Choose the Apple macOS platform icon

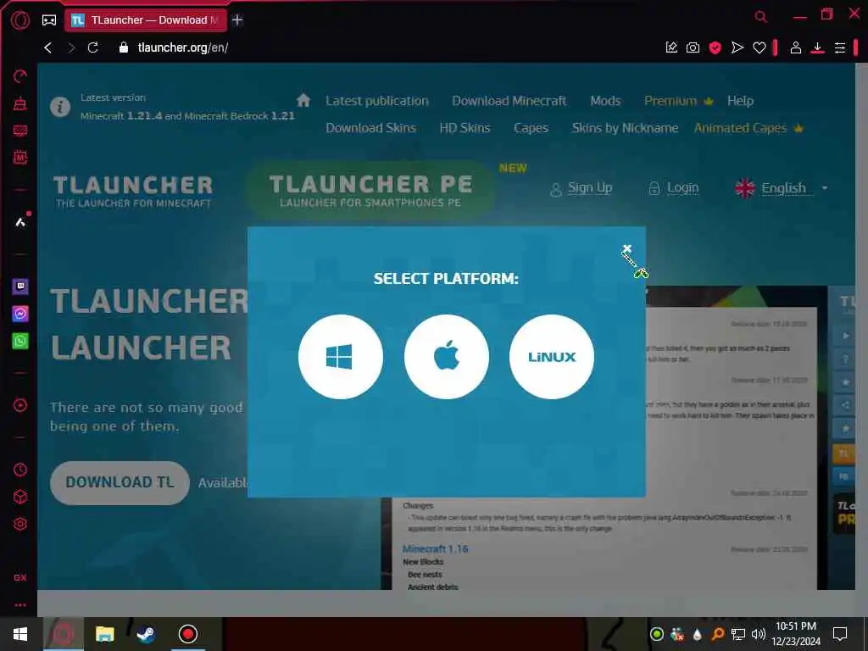point(447,357)
